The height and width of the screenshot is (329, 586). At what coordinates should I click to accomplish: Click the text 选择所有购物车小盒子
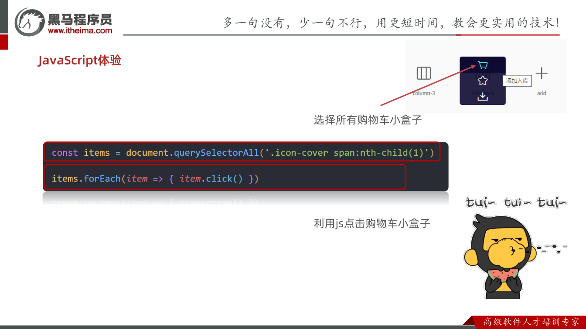coord(368,120)
